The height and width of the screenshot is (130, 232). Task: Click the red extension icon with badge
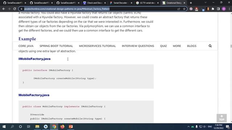196,9
